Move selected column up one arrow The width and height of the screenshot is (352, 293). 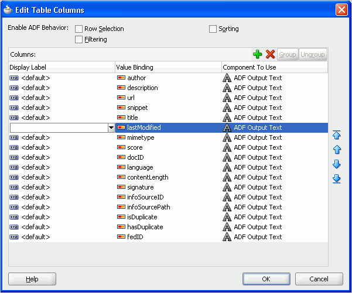tap(337, 150)
